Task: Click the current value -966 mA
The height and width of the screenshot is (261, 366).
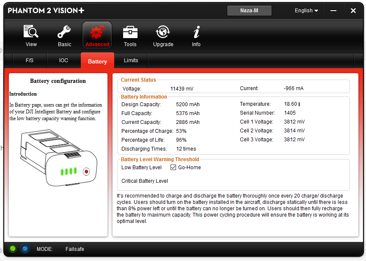Action: (x=294, y=88)
